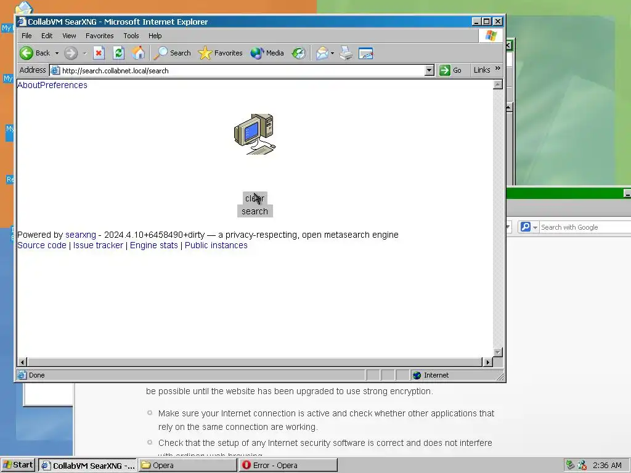Open the Engine stats link
Viewport: 631px width, 473px height.
pos(153,245)
